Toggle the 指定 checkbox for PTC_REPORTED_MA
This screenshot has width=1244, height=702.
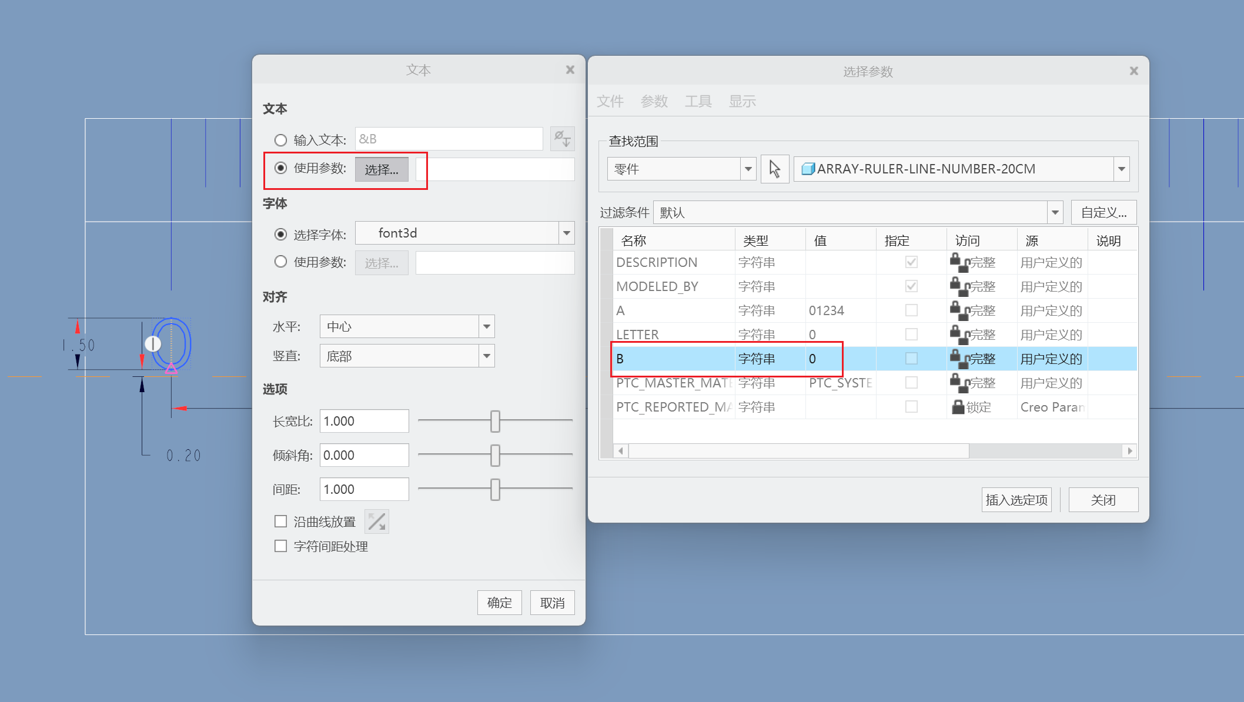click(911, 406)
